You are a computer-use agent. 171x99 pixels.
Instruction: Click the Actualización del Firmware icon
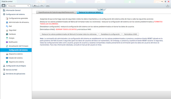tap(7, 46)
